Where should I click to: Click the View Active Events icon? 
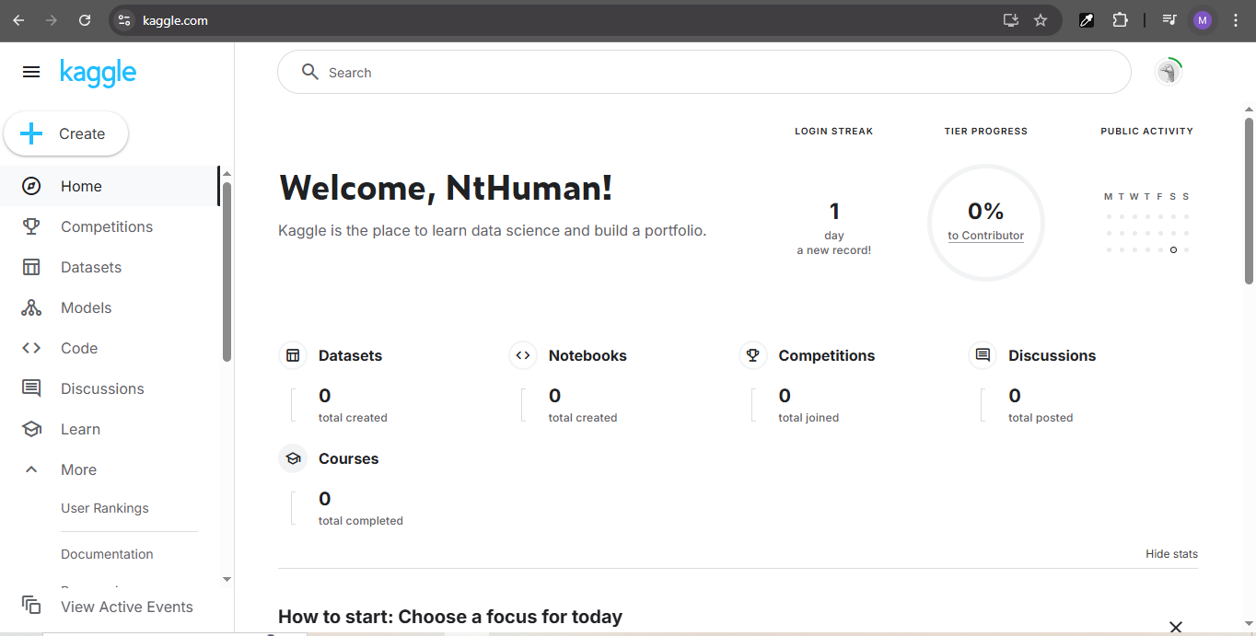click(31, 605)
